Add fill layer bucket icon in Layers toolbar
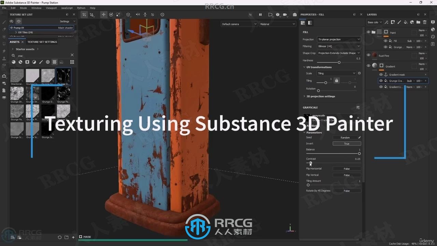 (x=406, y=22)
